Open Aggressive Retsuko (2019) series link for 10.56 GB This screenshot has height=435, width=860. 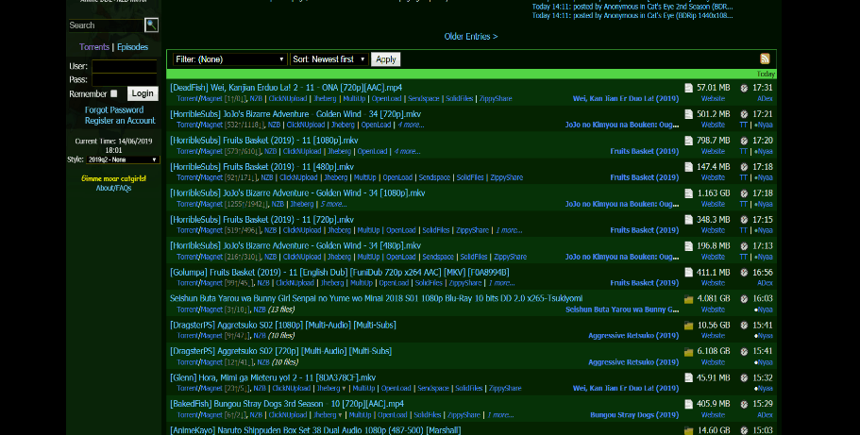[x=633, y=336]
